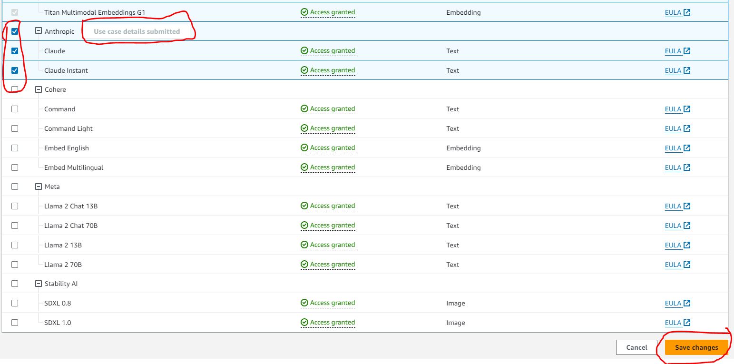Open the Claude EULA link

click(677, 51)
